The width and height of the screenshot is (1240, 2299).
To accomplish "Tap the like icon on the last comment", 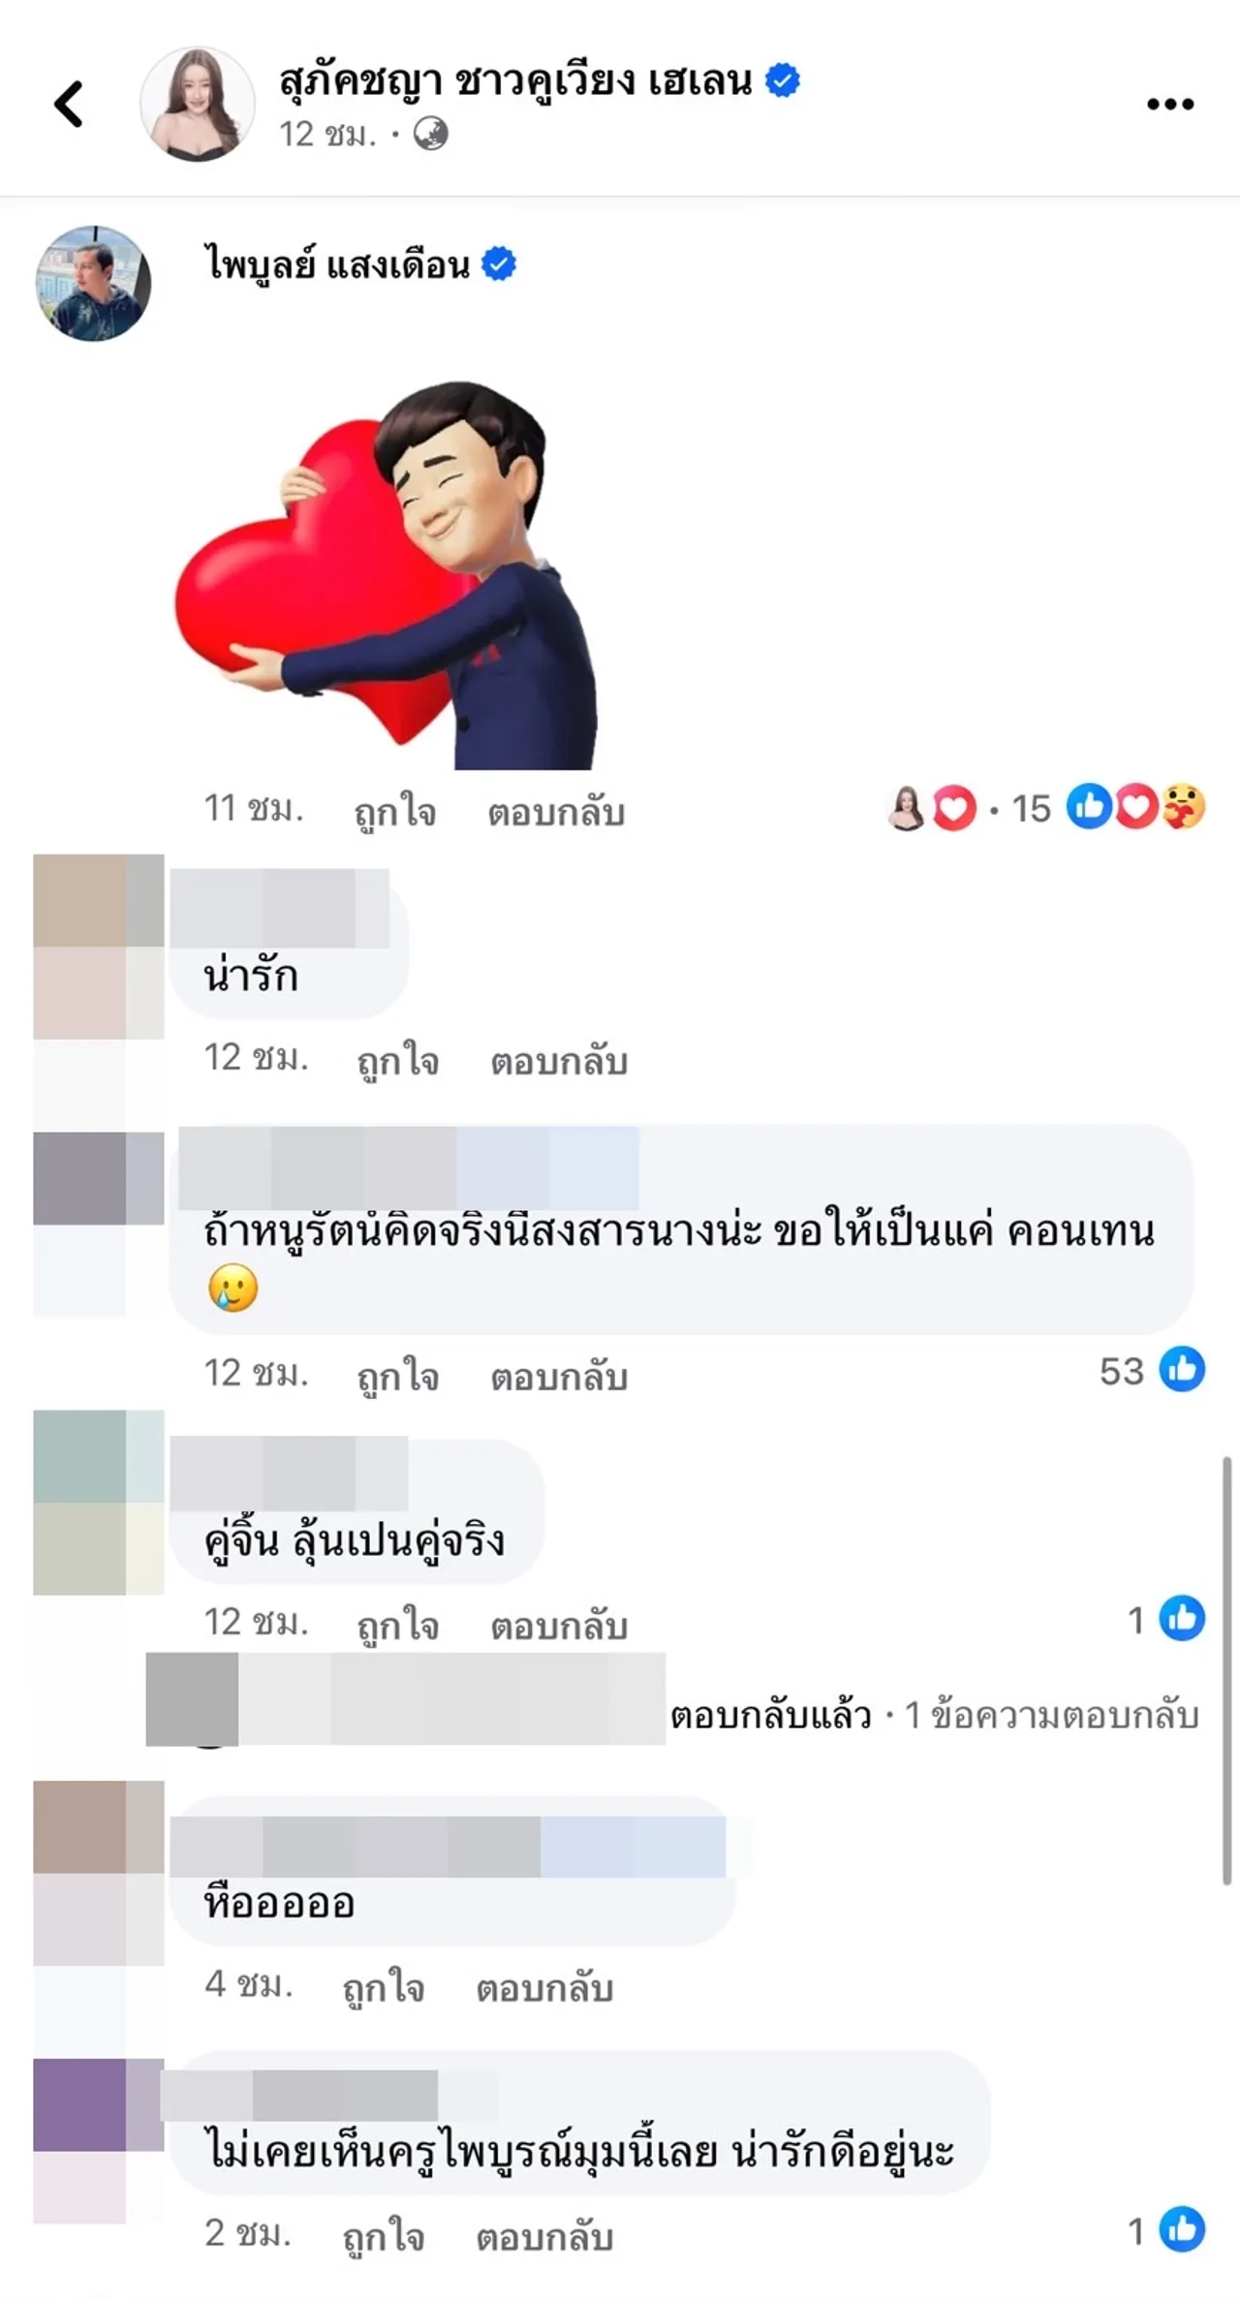I will click(x=1182, y=2228).
